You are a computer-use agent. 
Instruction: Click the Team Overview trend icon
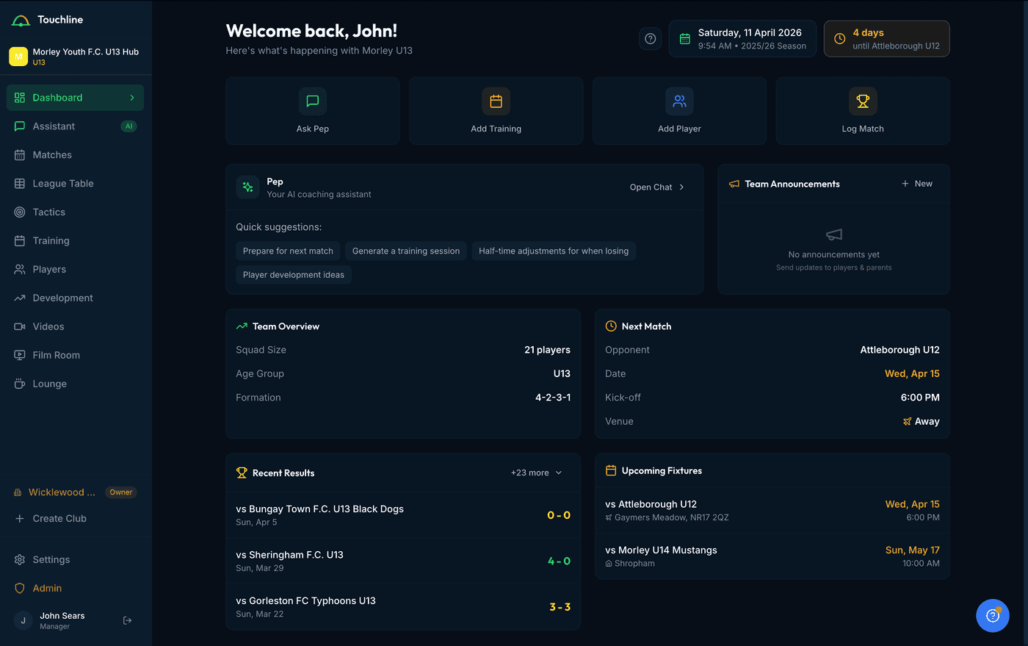(242, 326)
